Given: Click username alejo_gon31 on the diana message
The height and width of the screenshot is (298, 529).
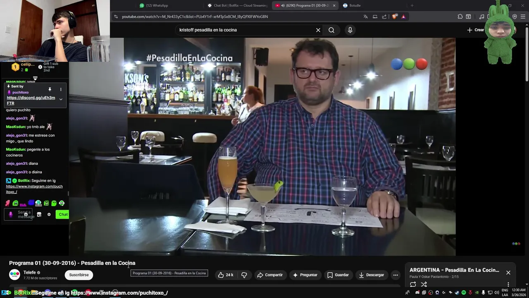Looking at the screenshot, I should (x=16, y=163).
